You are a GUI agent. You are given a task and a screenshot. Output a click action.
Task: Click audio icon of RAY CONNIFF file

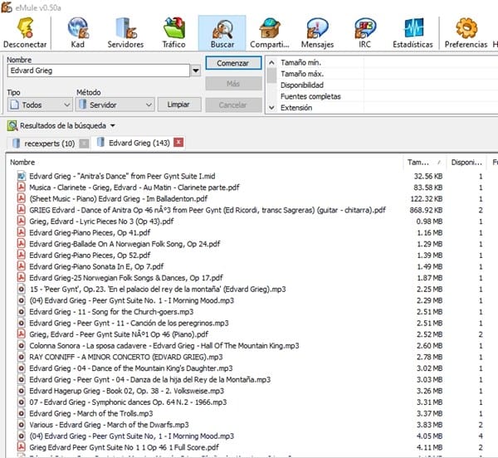(x=22, y=357)
